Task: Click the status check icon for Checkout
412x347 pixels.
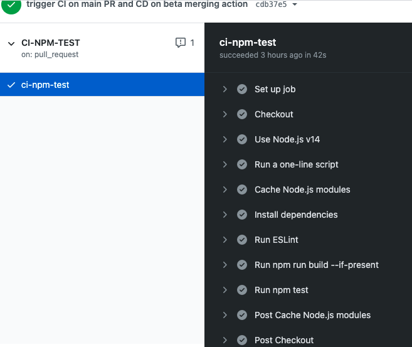Action: tap(242, 114)
